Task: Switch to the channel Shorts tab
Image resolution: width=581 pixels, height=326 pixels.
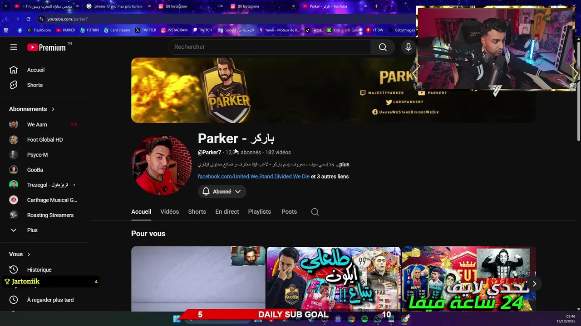Action: coord(197,211)
